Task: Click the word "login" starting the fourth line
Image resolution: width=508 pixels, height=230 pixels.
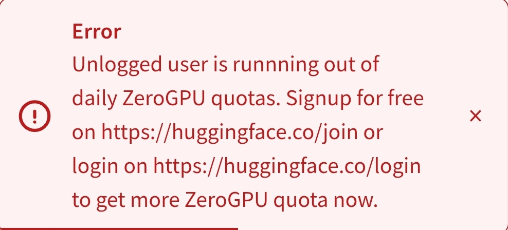Action: pyautogui.click(x=92, y=166)
